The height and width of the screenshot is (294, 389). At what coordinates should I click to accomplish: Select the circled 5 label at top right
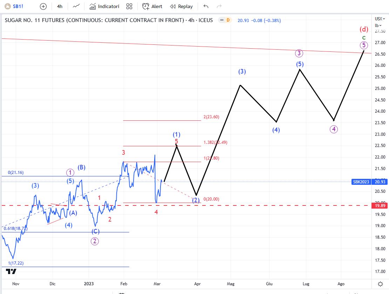click(x=364, y=45)
